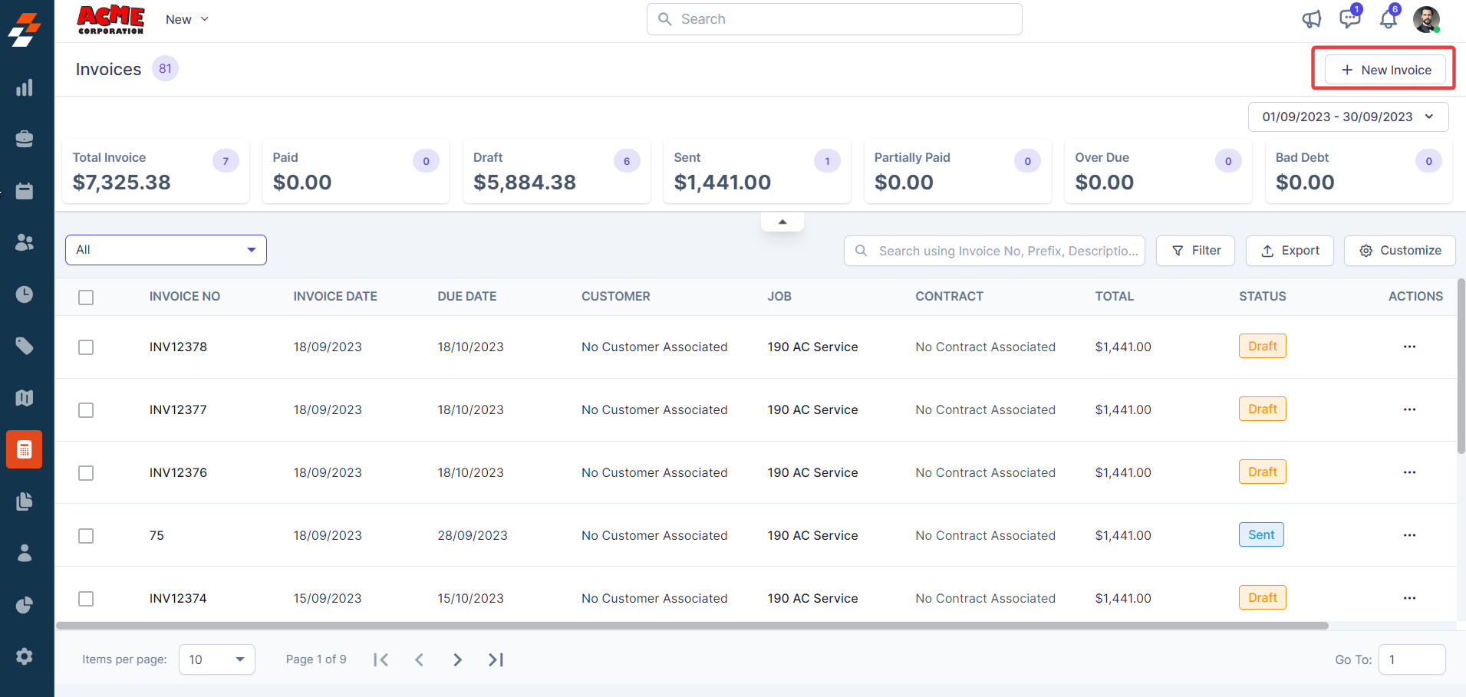This screenshot has height=697, width=1466.
Task: Open the items per page dropdown
Action: tap(216, 659)
